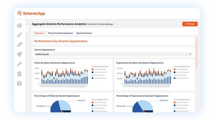Click 'Percentage of Impressions by Search Appearance' title
Image resolution: width=214 pixels, height=120 pixels.
pos(142,96)
